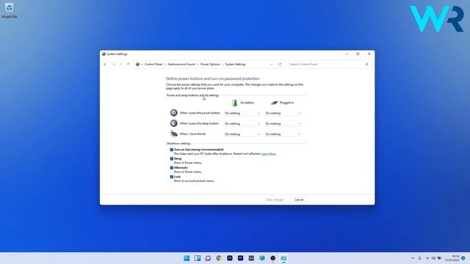The image size is (470, 264).
Task: Open Hardware and Sound breadcrumb
Action: 181,65
